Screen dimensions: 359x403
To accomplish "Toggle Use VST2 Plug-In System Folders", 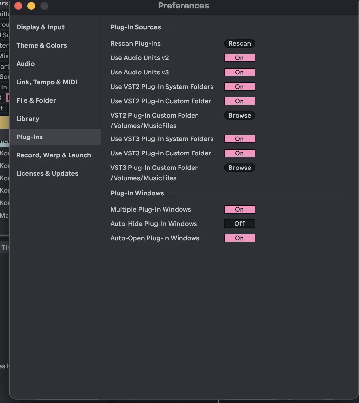I will click(x=240, y=87).
